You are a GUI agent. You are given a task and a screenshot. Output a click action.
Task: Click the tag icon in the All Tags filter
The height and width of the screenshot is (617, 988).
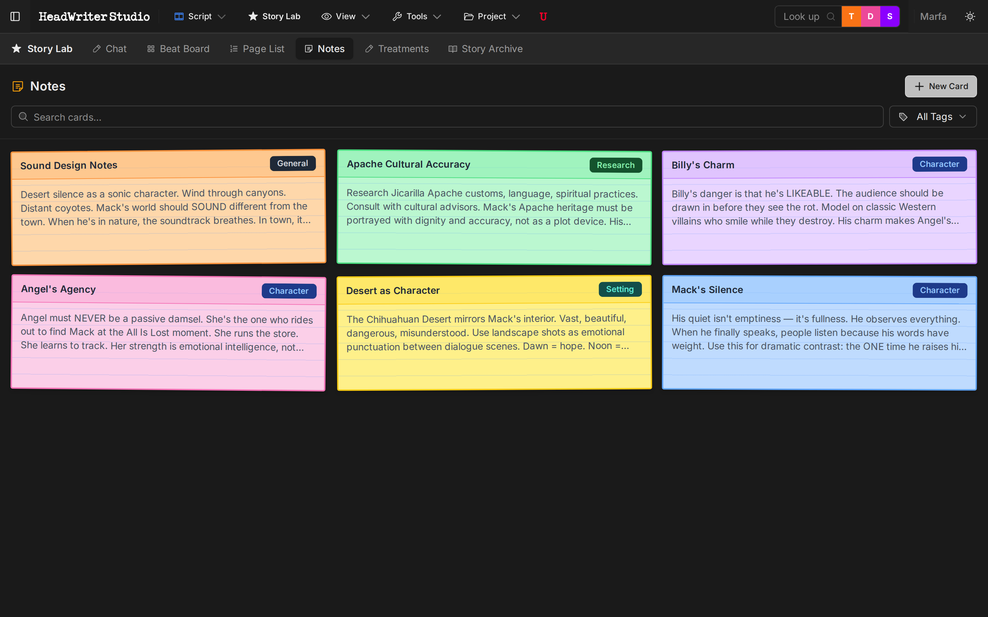[904, 117]
